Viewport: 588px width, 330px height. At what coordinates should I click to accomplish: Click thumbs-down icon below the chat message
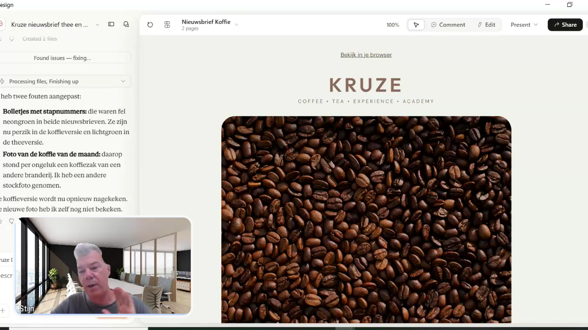coord(11,221)
